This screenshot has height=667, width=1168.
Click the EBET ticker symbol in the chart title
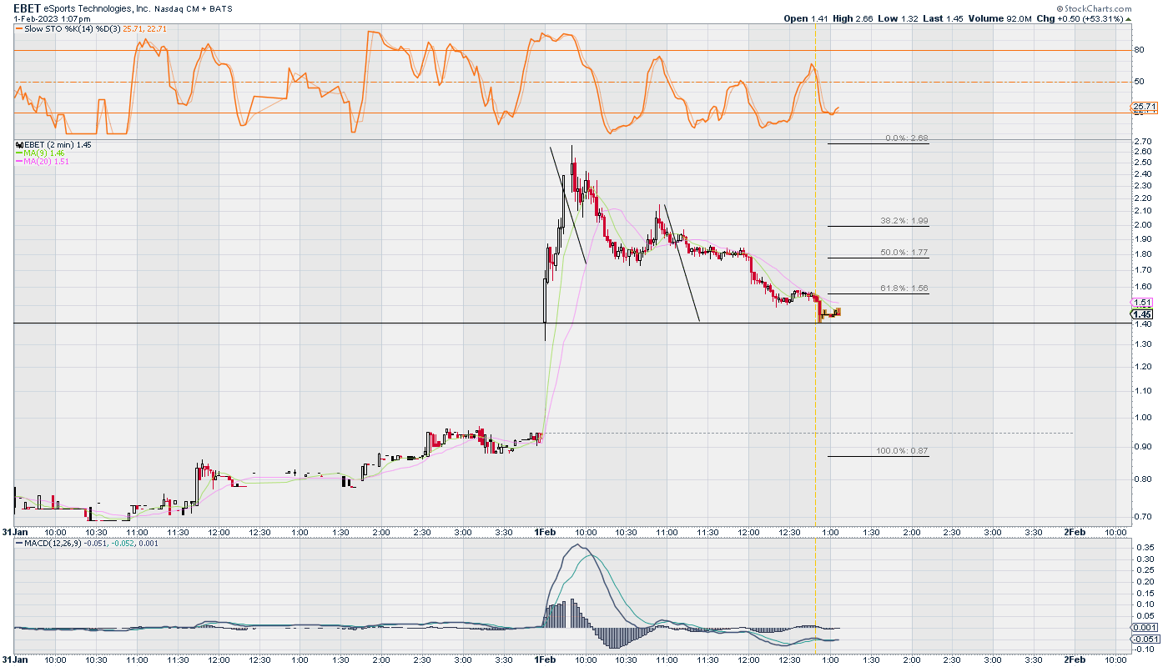(28, 8)
